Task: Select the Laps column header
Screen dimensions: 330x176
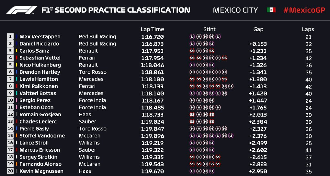Action: [308, 30]
